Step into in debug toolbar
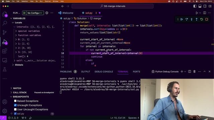This screenshot has height=120, width=214. pyautogui.click(x=192, y=19)
